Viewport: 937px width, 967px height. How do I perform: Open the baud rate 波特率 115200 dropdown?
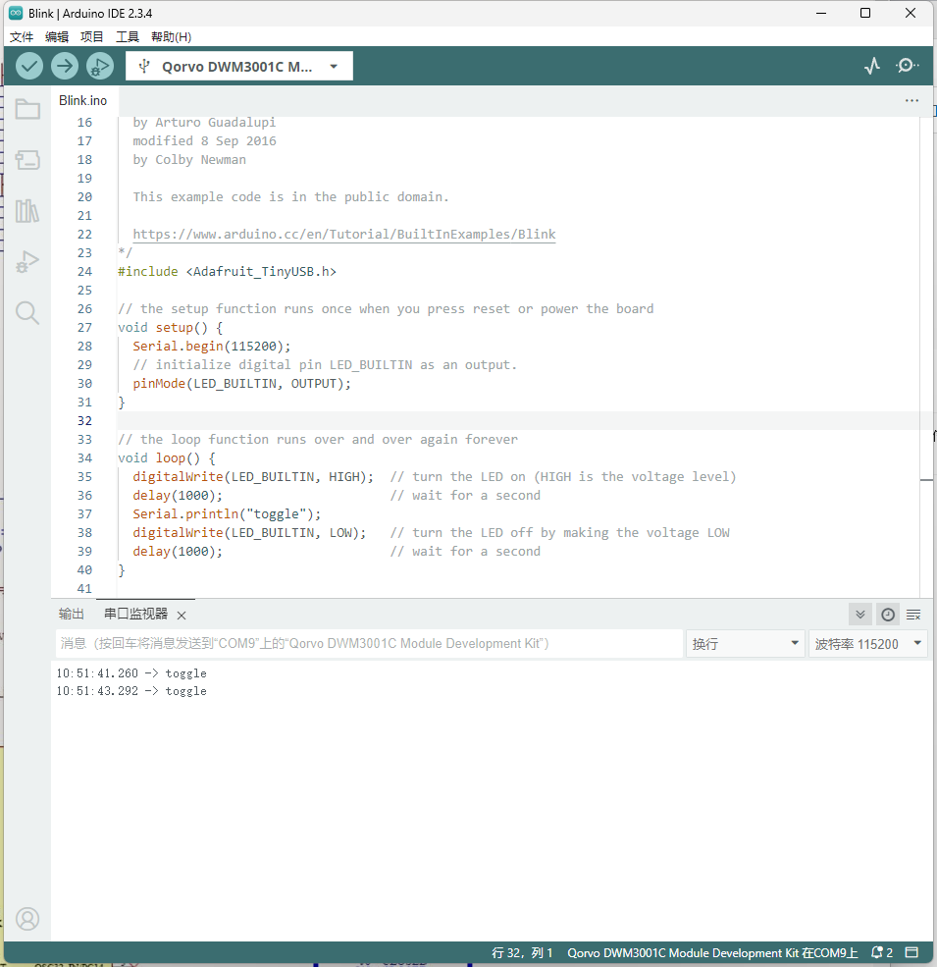coord(868,644)
